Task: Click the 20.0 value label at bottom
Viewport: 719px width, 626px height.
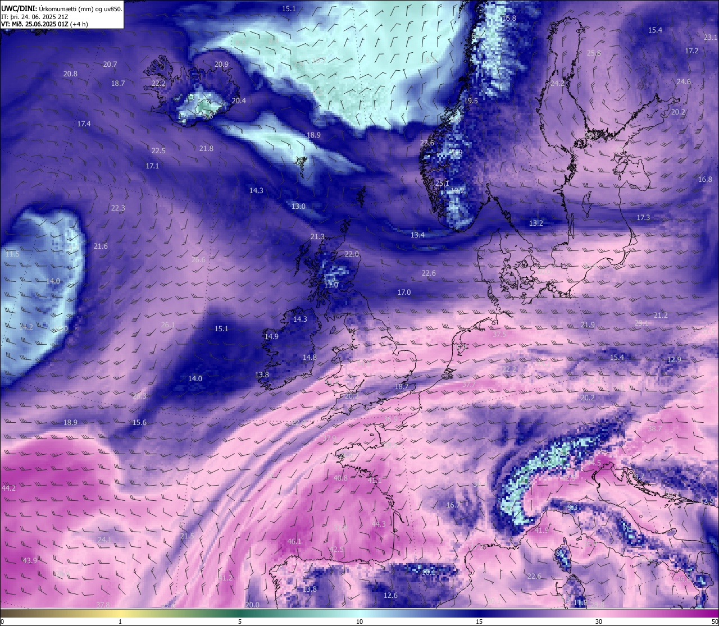Action: click(x=252, y=605)
